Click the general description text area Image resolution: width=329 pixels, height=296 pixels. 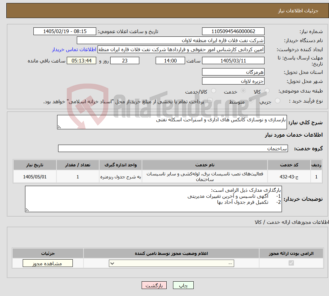(x=172, y=122)
